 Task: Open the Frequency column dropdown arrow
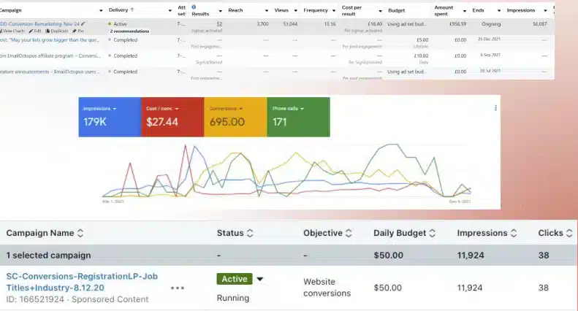[334, 11]
